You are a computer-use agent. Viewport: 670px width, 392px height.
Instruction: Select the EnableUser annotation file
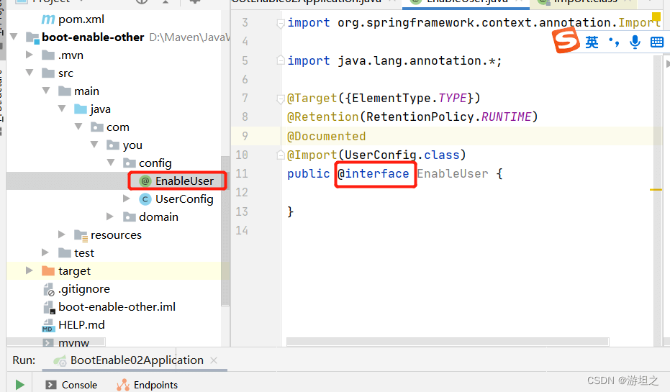click(x=184, y=181)
